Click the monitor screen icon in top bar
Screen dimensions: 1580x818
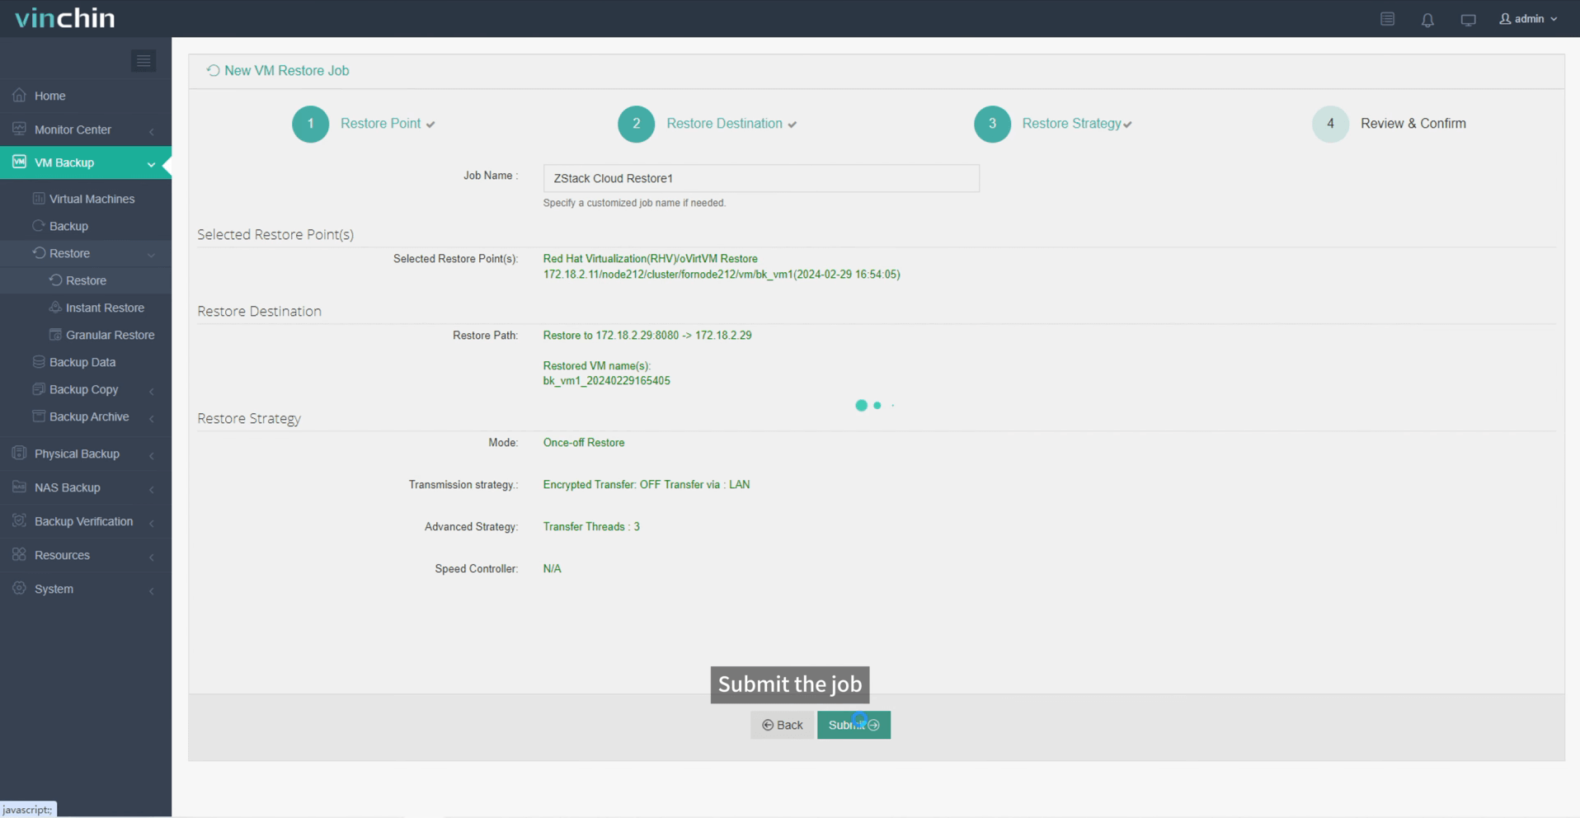[1468, 19]
